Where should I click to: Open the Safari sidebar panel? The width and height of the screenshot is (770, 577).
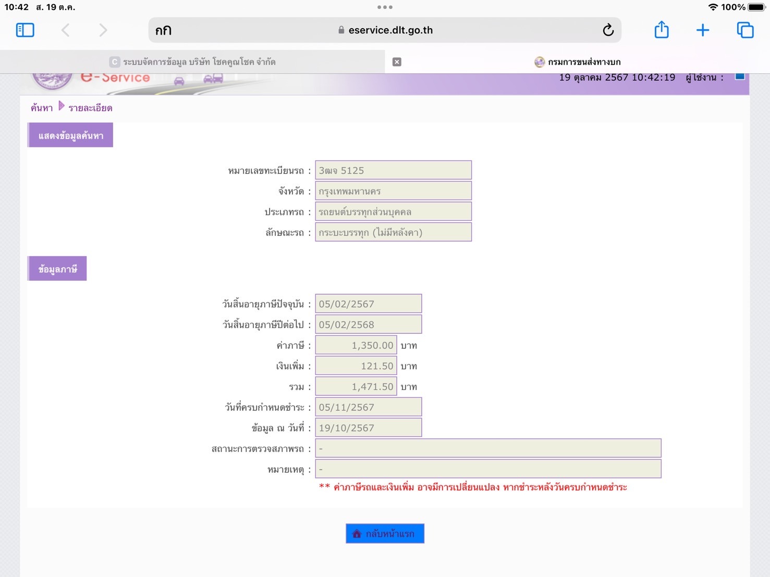point(25,30)
